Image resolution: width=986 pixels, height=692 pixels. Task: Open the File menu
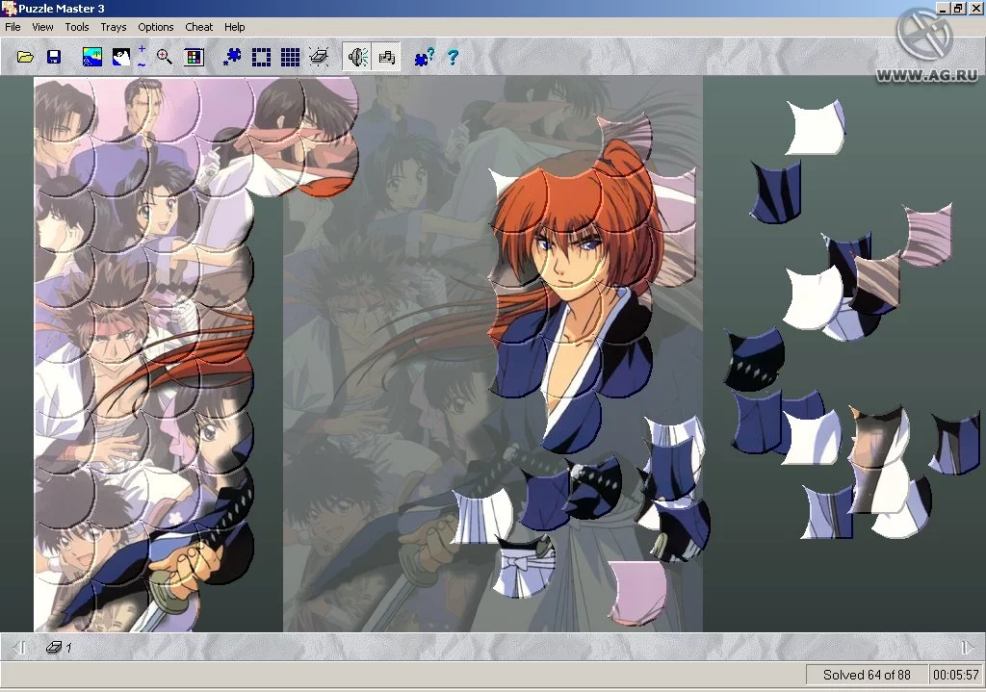13,27
